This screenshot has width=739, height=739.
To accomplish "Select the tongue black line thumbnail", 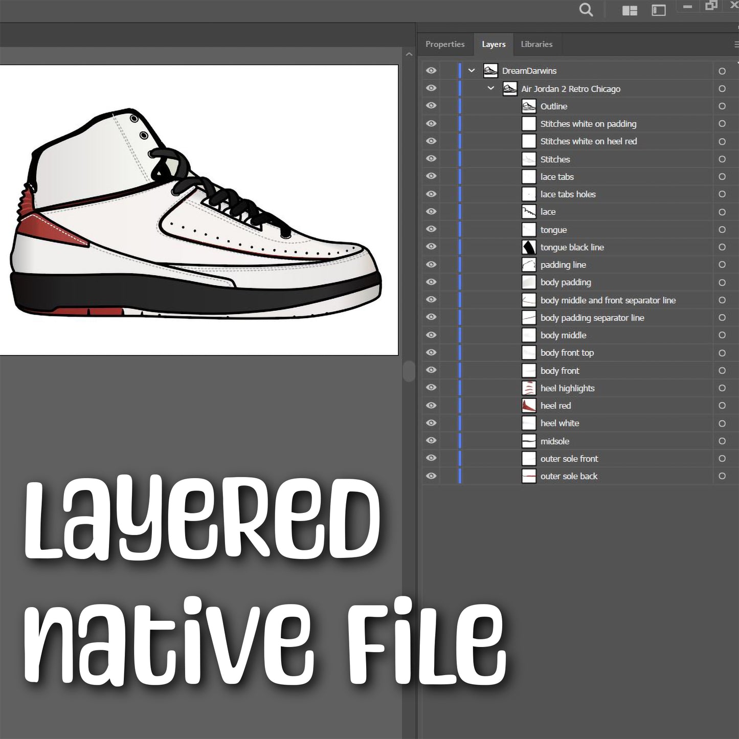I will pos(529,247).
